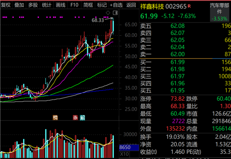
Task: Select 买三 price 61.97
Action: 177,76
